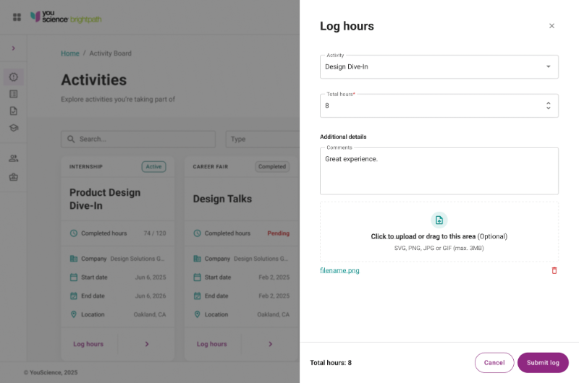Focus the Total hours field
Screen dimensions: 579x383
tap(439, 106)
